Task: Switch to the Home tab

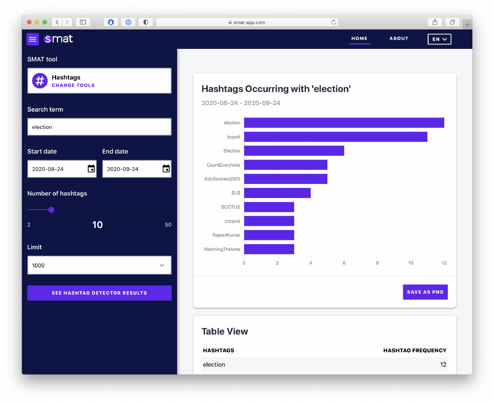Action: pos(359,38)
